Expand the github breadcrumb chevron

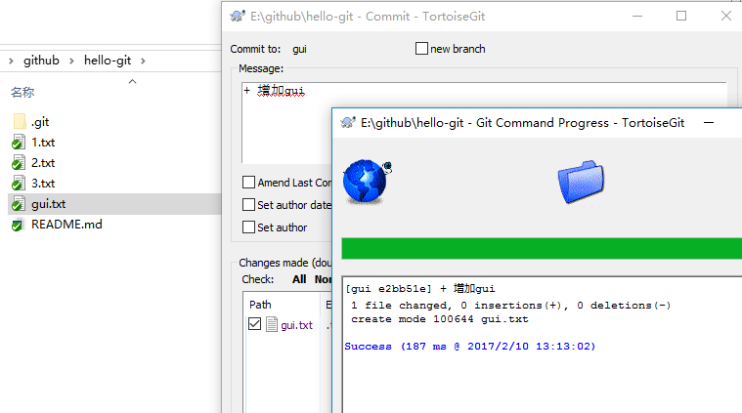coord(71,61)
